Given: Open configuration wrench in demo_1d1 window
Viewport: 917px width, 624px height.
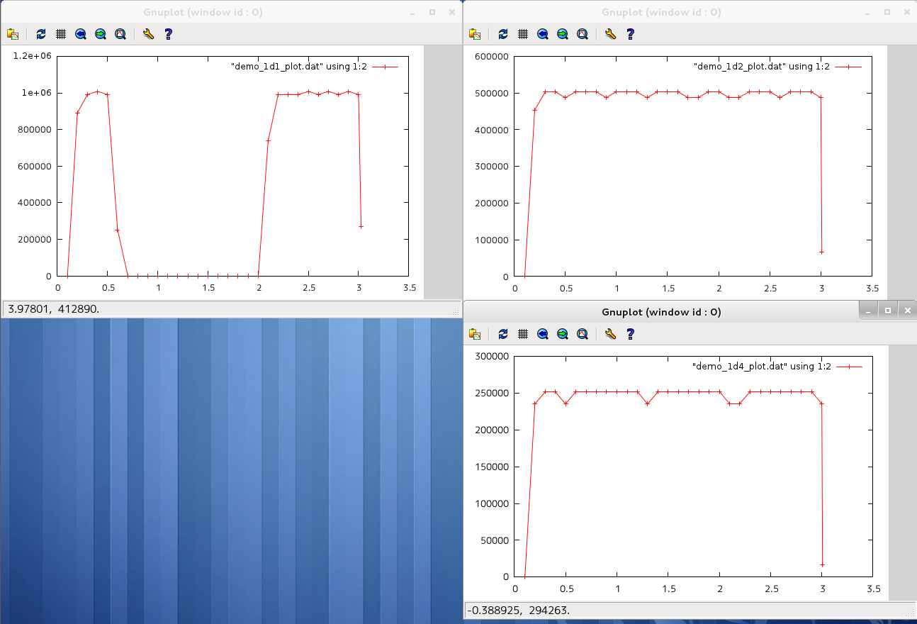Looking at the screenshot, I should tap(148, 33).
